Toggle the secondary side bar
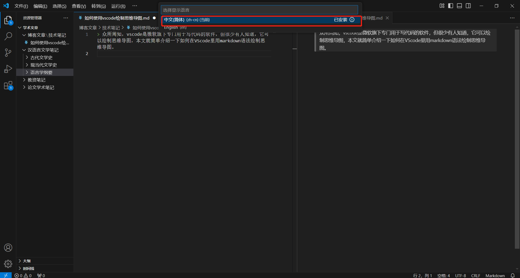The image size is (520, 278). coord(468,6)
